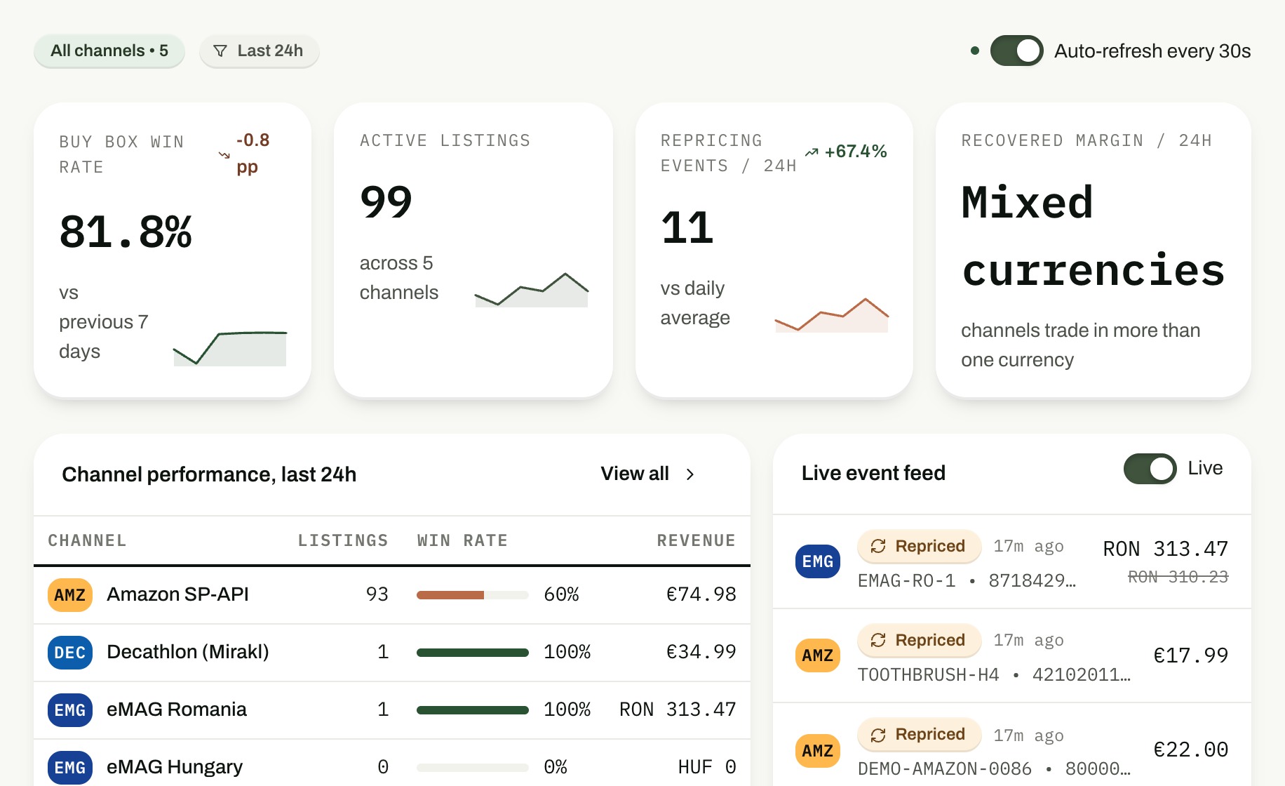Click AMZ badge for DEMO-AMAZON-0086 event
1285x786 pixels.
(818, 751)
